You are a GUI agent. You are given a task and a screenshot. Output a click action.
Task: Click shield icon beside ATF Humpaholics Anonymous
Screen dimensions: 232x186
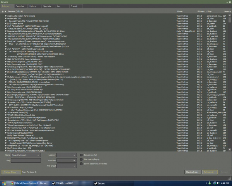coord(6,123)
